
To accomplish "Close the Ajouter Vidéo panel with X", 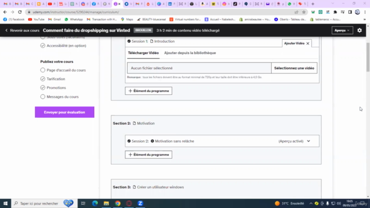I will (x=308, y=43).
